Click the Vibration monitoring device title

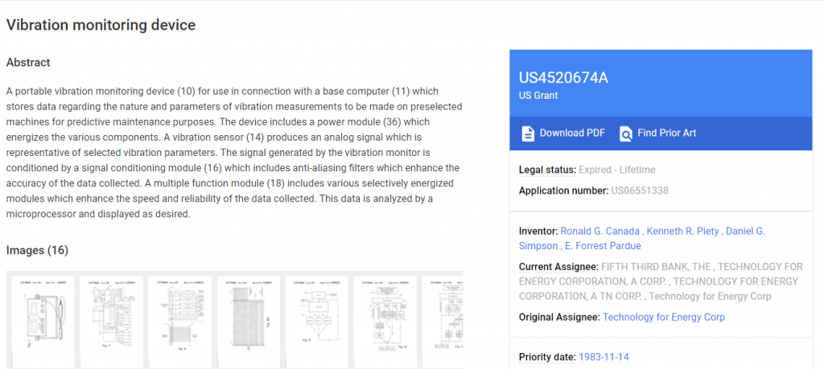101,25
